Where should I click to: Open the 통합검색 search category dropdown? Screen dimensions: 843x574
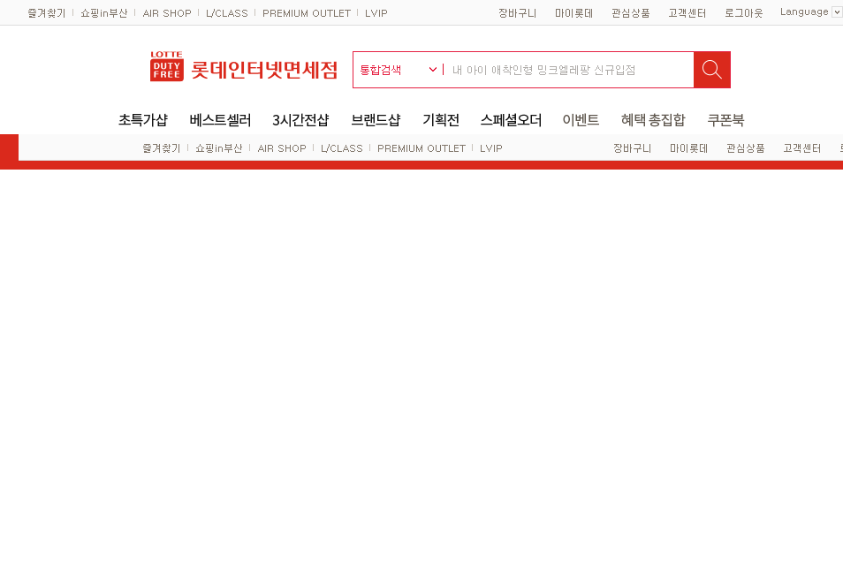[x=398, y=70]
